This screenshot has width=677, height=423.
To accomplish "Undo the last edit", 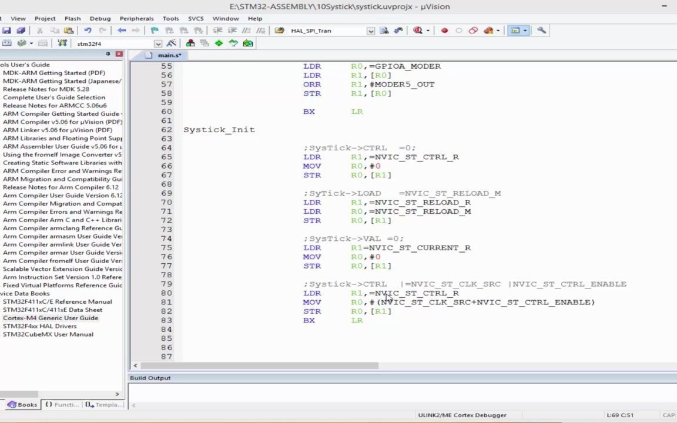I will click(88, 30).
